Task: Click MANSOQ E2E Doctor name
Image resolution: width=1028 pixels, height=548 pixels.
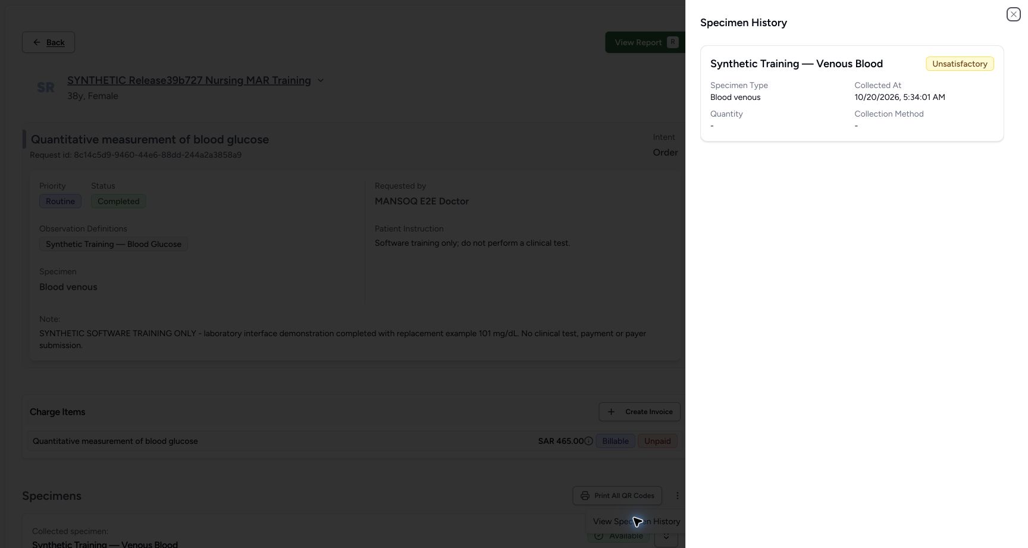Action: (422, 201)
